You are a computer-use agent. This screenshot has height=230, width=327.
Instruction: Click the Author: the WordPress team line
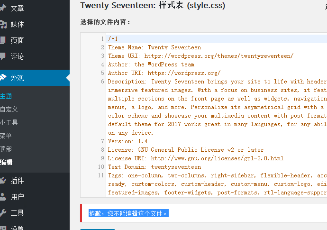[151, 64]
